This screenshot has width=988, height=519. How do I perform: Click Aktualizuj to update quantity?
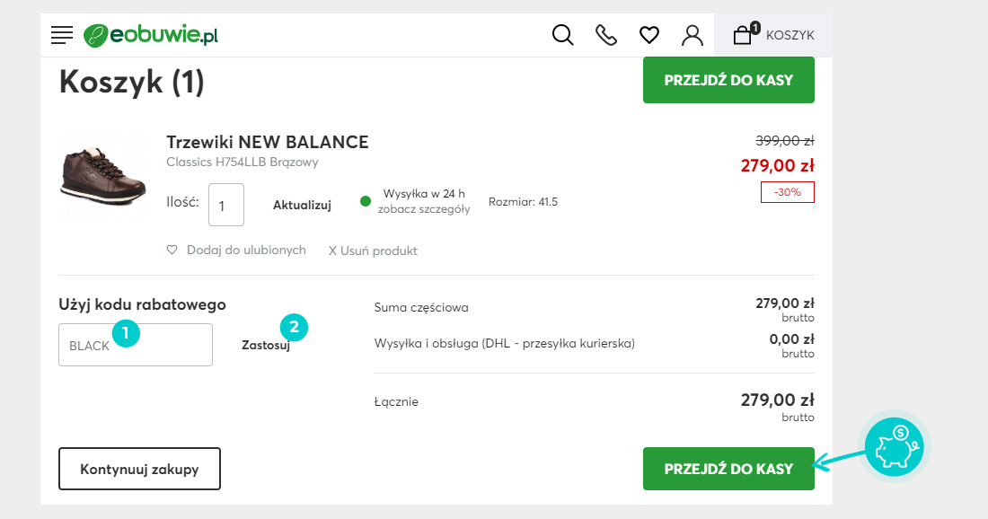pos(302,205)
